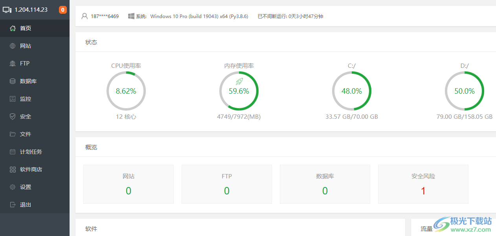Click the 12 核心 label
Image resolution: width=496 pixels, height=236 pixels.
pyautogui.click(x=126, y=117)
